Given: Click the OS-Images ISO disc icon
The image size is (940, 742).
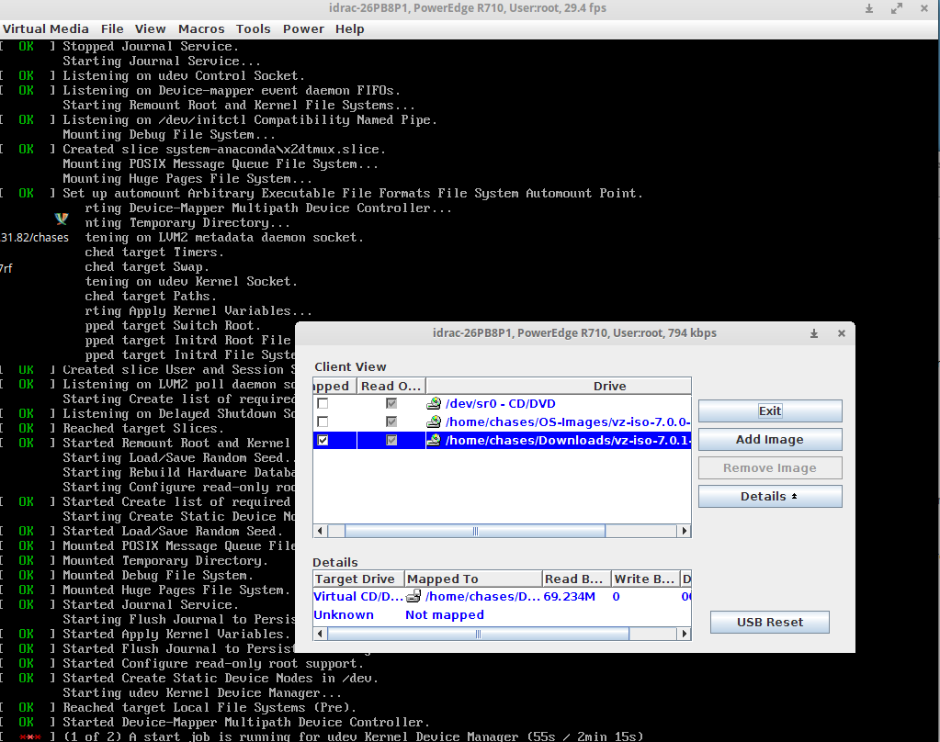Looking at the screenshot, I should click(x=434, y=422).
